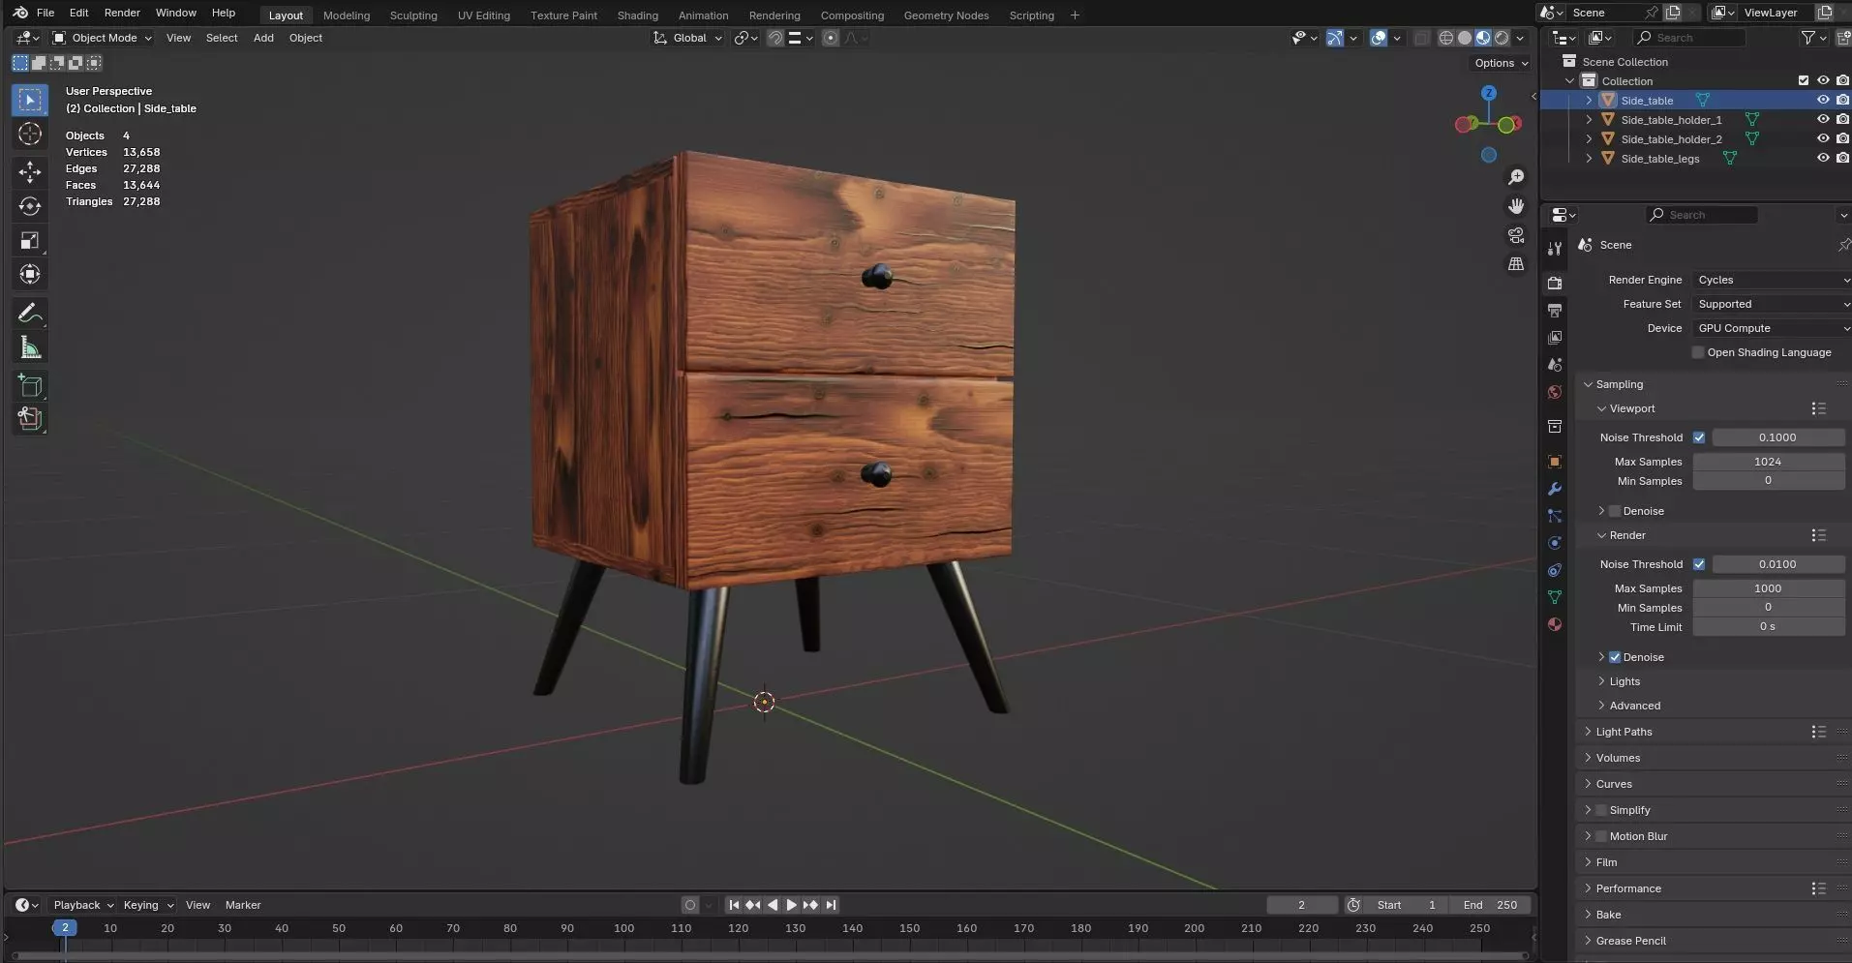
Task: Enable Open Shading Language checkbox
Action: tap(1698, 352)
